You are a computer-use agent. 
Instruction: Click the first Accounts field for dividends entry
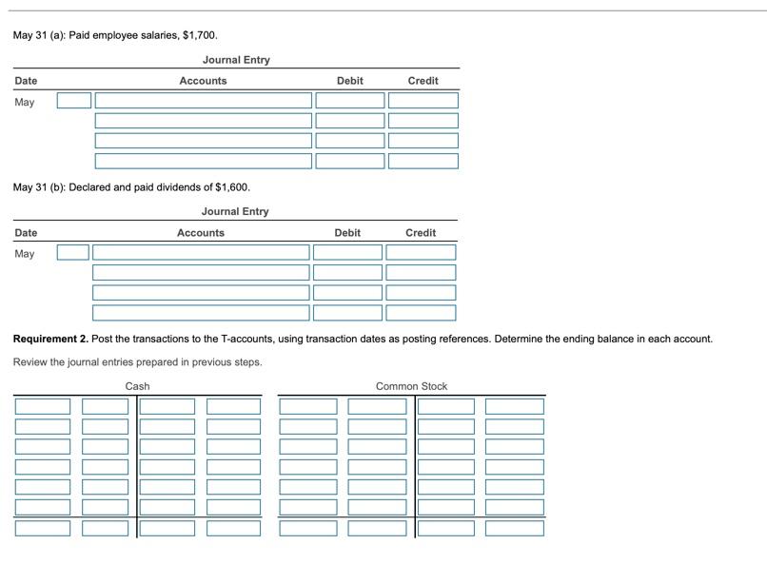coord(200,252)
